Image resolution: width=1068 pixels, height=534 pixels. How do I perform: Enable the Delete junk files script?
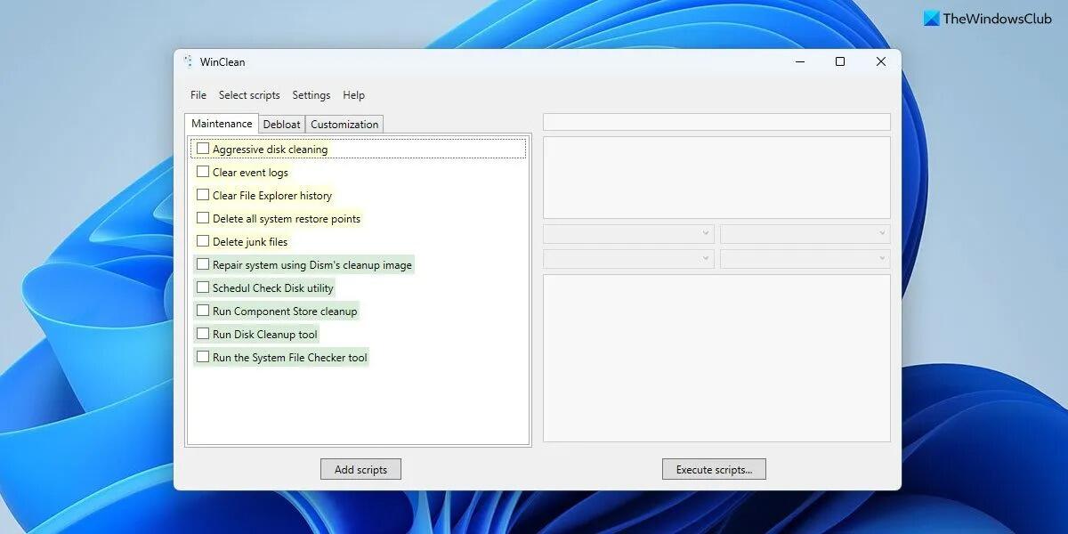[202, 240]
